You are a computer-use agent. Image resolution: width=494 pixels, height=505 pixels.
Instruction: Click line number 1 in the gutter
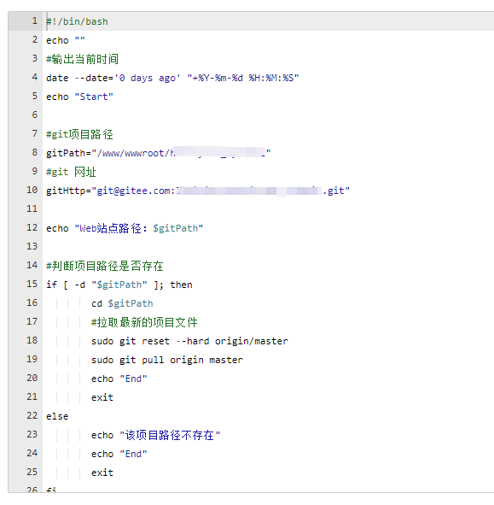point(35,21)
